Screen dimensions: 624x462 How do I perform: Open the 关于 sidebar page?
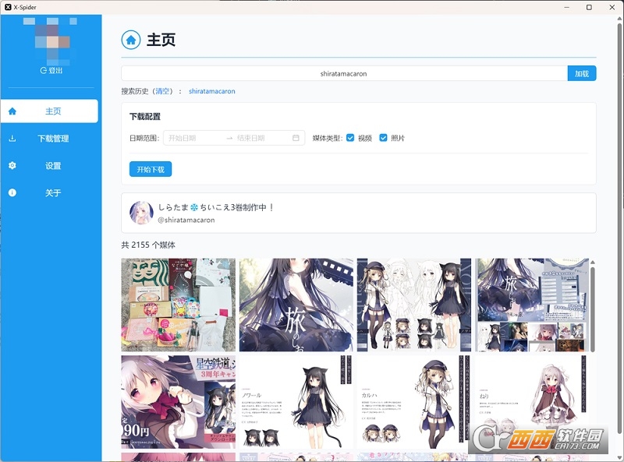click(49, 193)
